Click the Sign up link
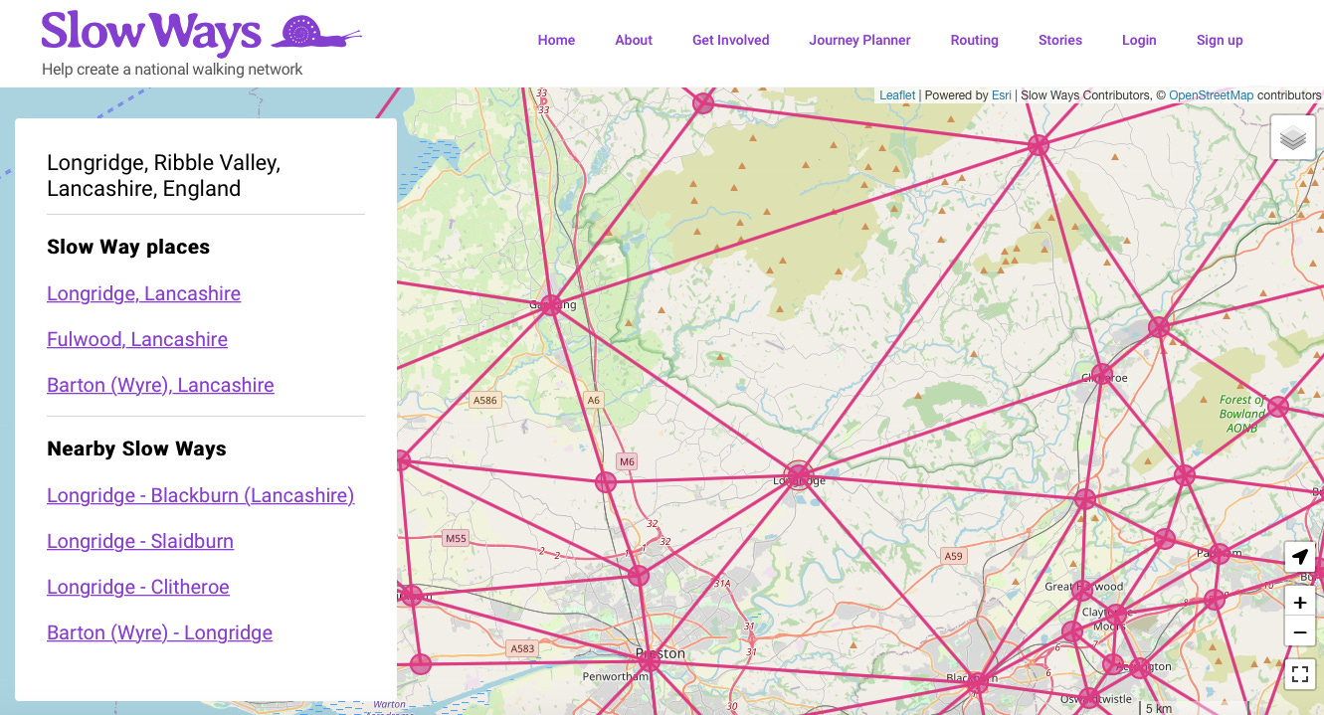 tap(1220, 40)
